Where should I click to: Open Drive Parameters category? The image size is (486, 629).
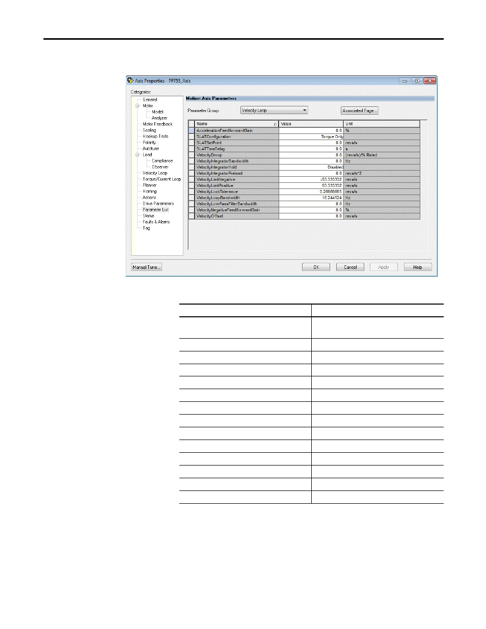[158, 204]
